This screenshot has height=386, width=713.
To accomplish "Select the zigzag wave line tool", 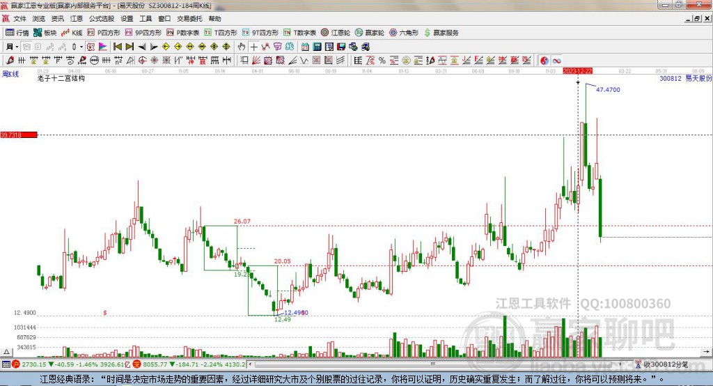I will point(304,60).
